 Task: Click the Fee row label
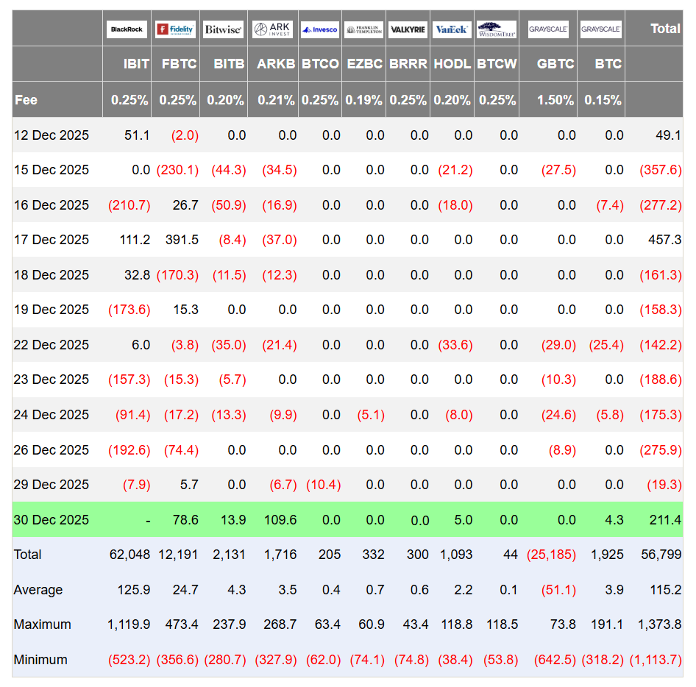pyautogui.click(x=26, y=99)
